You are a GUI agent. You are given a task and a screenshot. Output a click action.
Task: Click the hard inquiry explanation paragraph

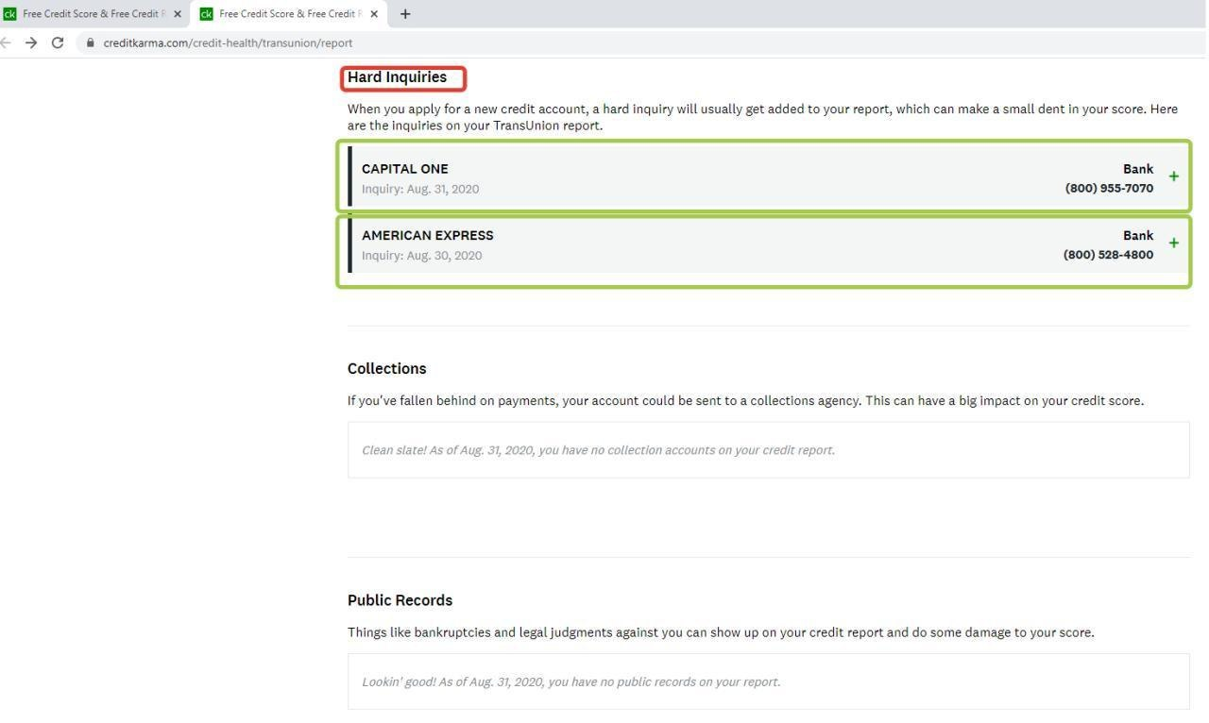click(x=762, y=117)
